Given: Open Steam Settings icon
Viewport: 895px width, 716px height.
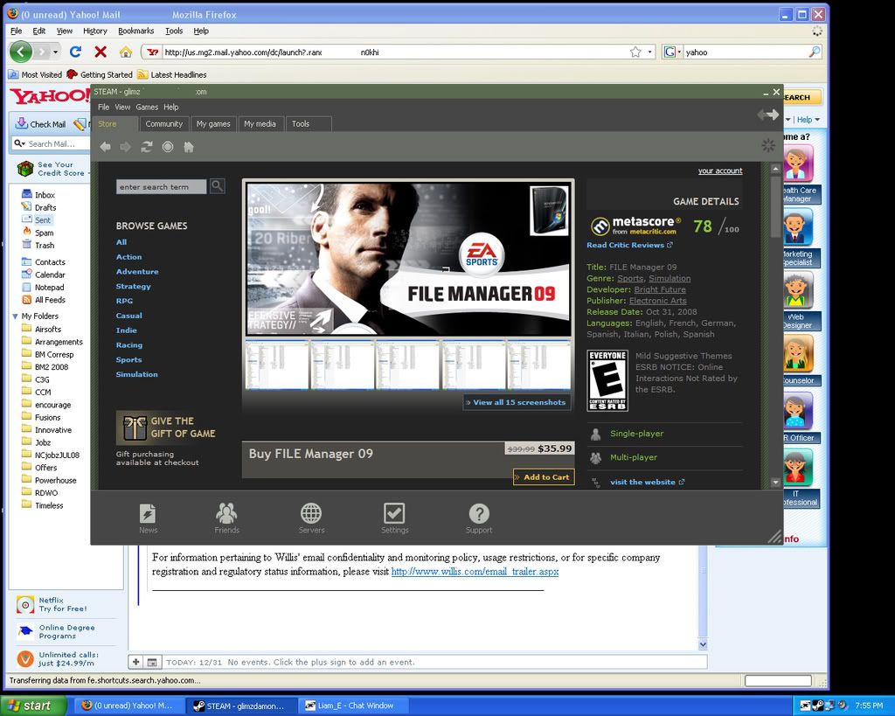Looking at the screenshot, I should 394,513.
